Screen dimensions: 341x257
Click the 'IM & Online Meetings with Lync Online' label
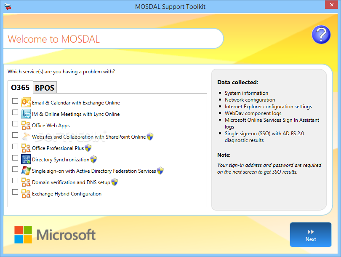tap(76, 114)
